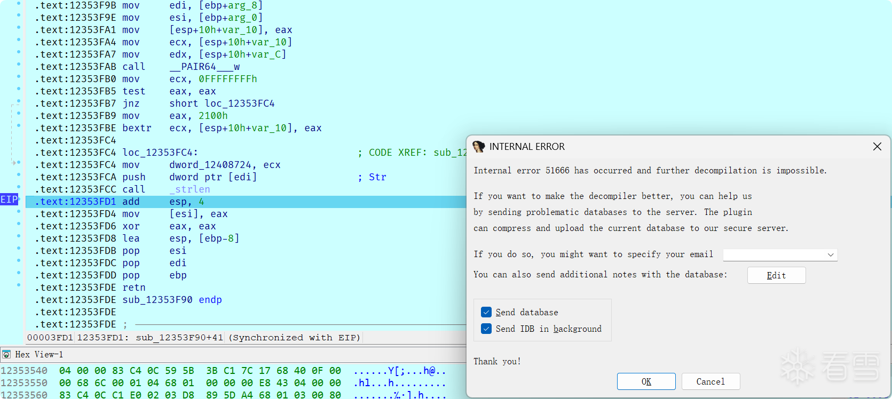Image resolution: width=892 pixels, height=399 pixels.
Task: Click the EIP marker in the gutter
Action: pyautogui.click(x=9, y=199)
